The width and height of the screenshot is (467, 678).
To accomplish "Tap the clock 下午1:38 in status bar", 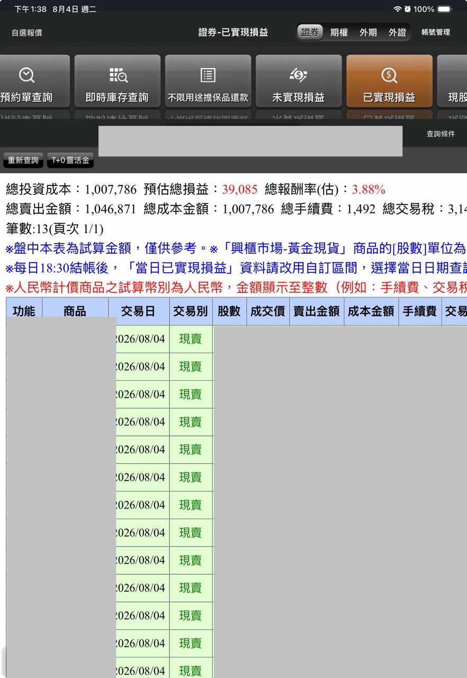I will coord(31,10).
